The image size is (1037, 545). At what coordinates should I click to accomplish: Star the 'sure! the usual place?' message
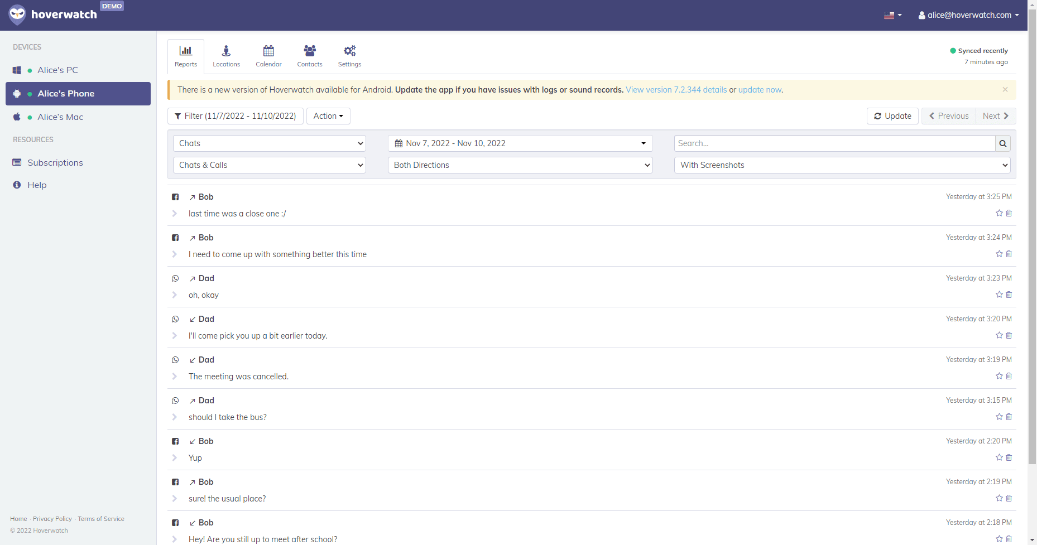click(999, 498)
